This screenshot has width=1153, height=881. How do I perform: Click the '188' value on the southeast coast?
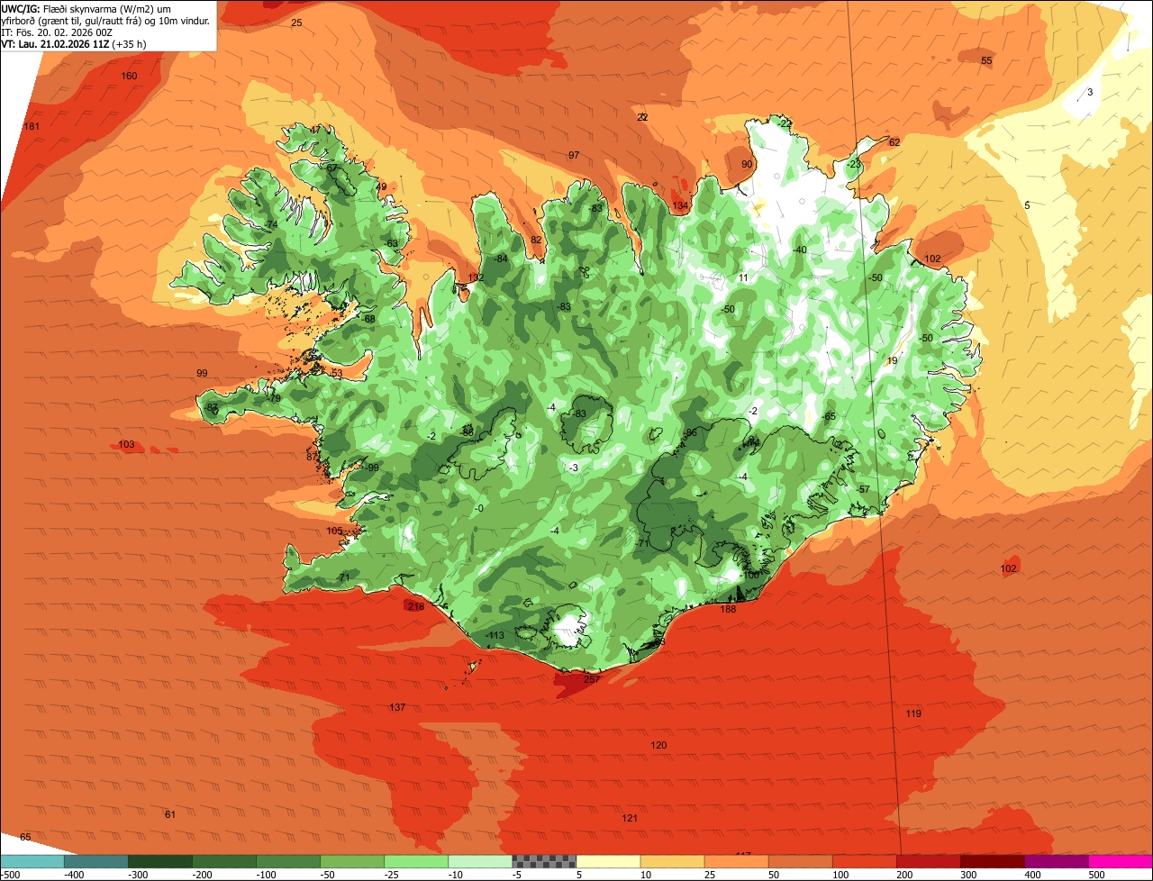click(729, 609)
